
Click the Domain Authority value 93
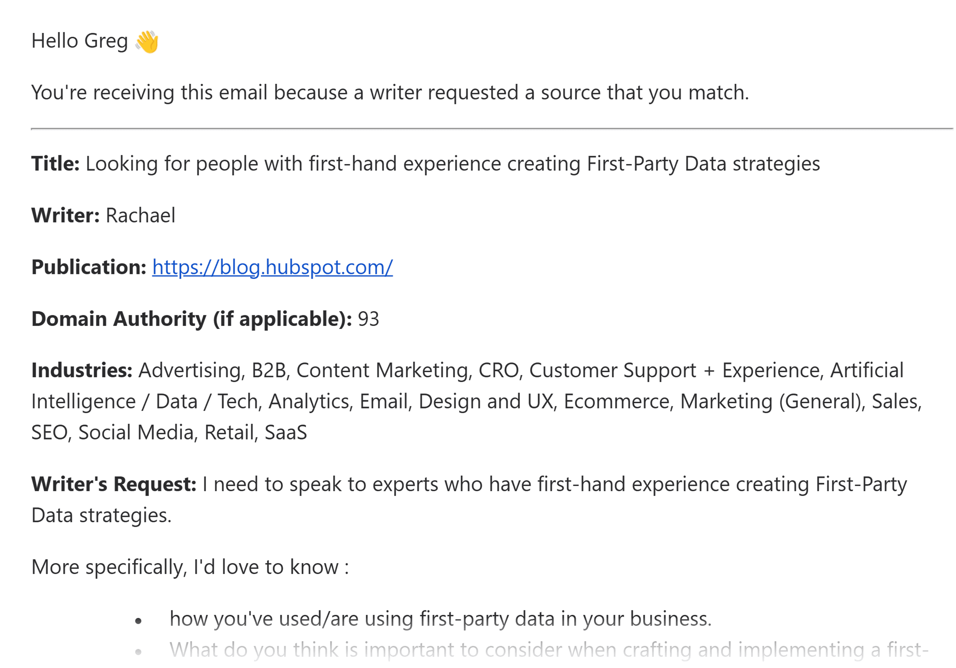[369, 319]
